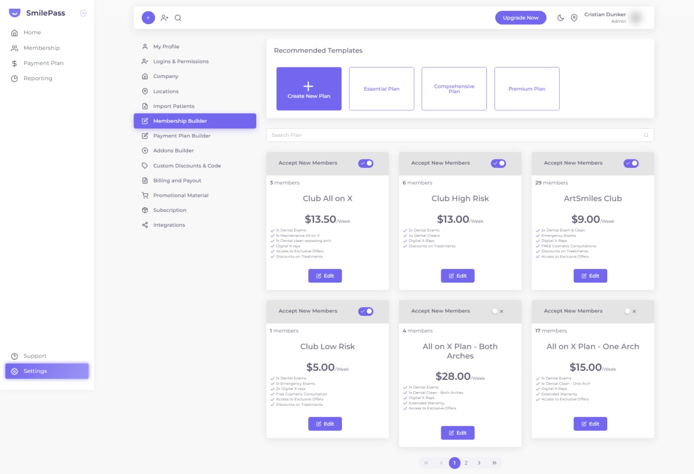Edit the Club All on X plan
The width and height of the screenshot is (694, 474).
point(325,276)
